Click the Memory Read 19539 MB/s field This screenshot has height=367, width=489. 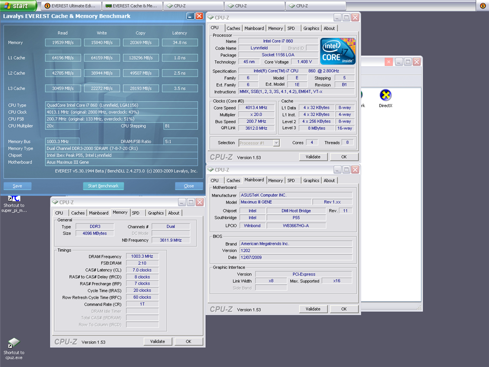click(x=63, y=43)
